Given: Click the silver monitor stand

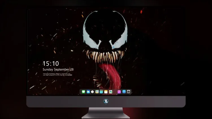Looking at the screenshot, I should point(106,113).
